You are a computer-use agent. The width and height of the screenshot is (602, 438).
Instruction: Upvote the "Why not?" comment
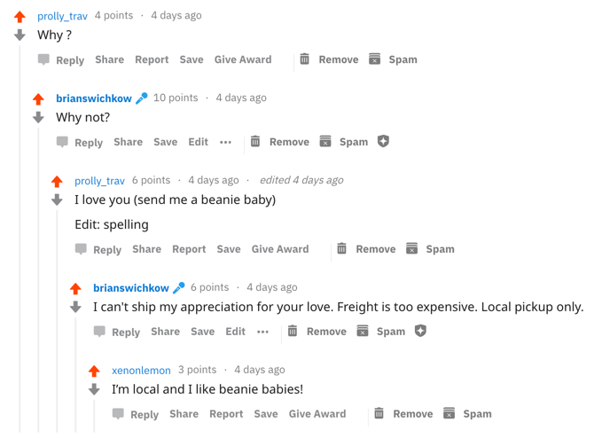point(38,98)
